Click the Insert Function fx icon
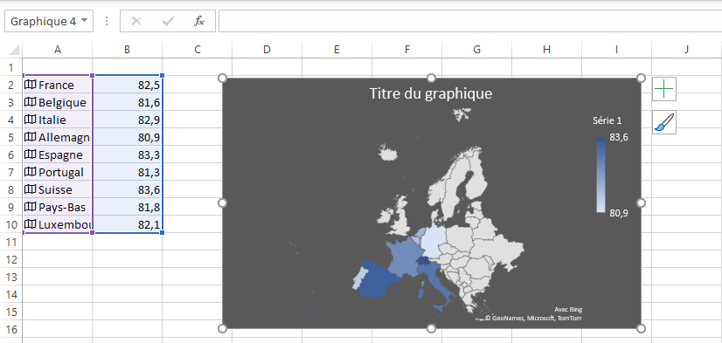722x343 pixels. coord(199,21)
